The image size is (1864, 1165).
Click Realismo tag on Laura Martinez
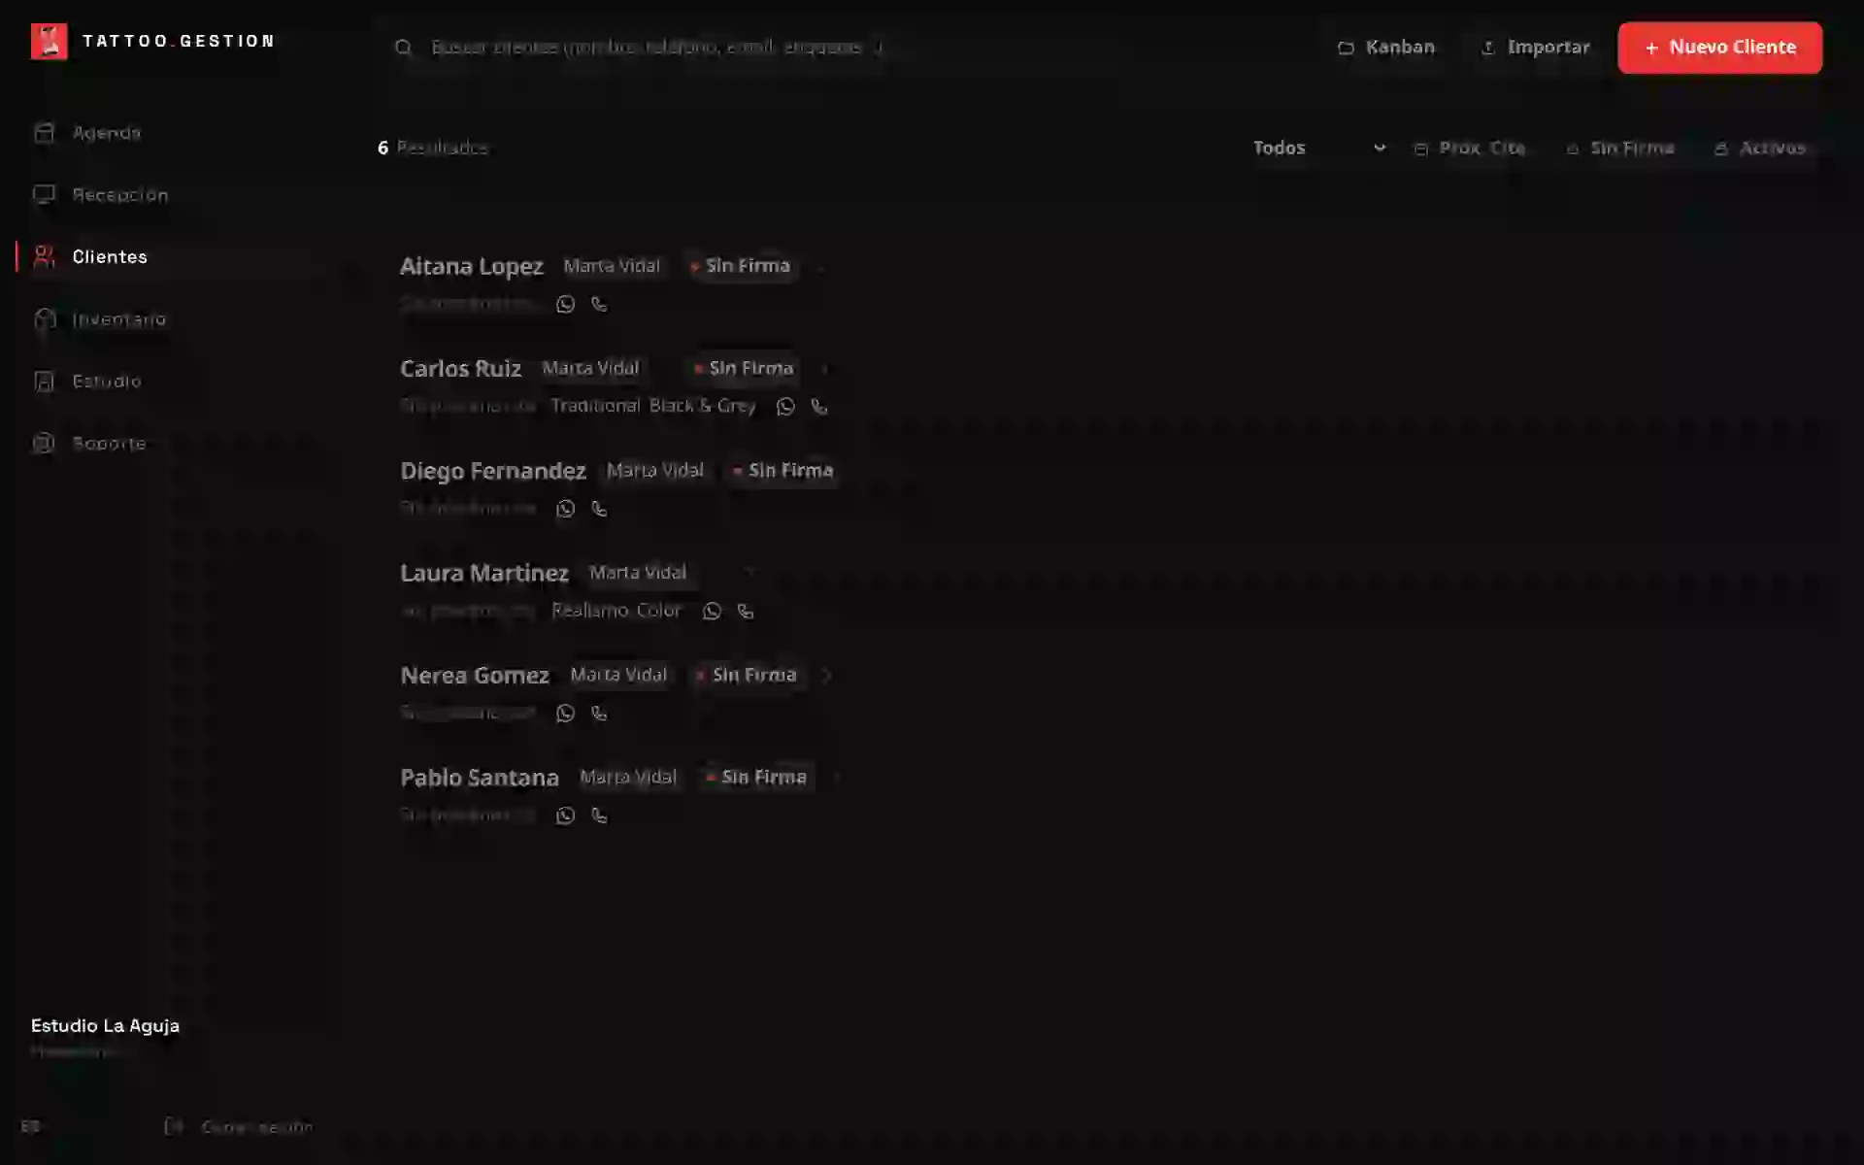[591, 611]
